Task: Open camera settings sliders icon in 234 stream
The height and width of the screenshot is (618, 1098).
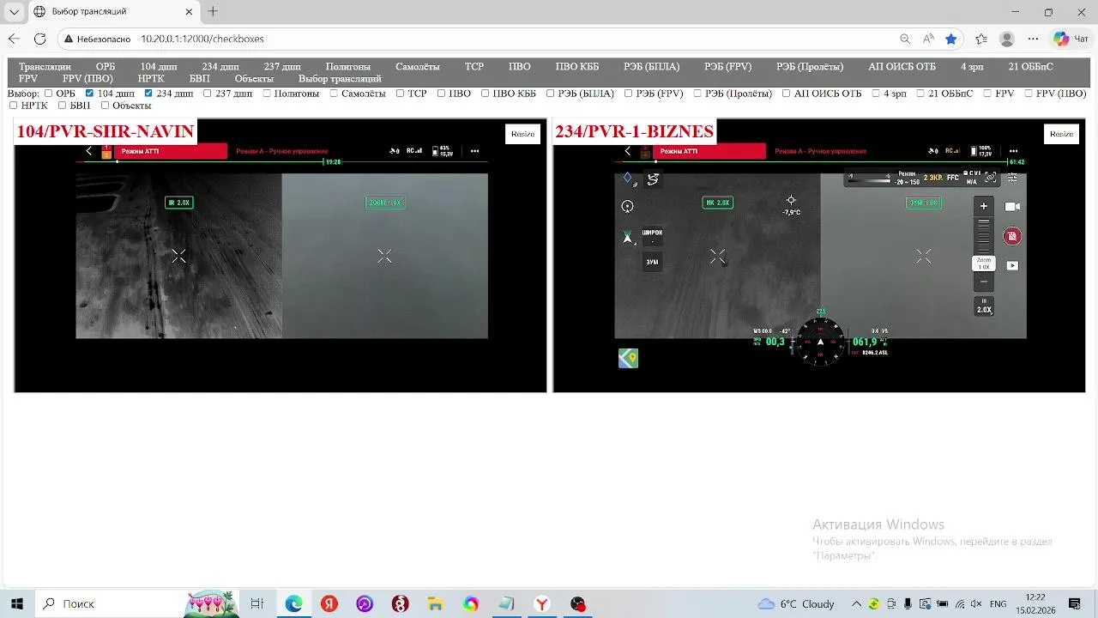Action: pos(1012,178)
